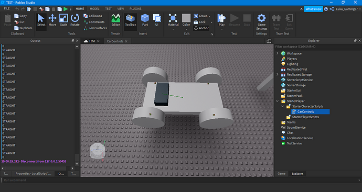The image size is (362, 192).
Task: Toggle Collisions option
Action: (92, 16)
